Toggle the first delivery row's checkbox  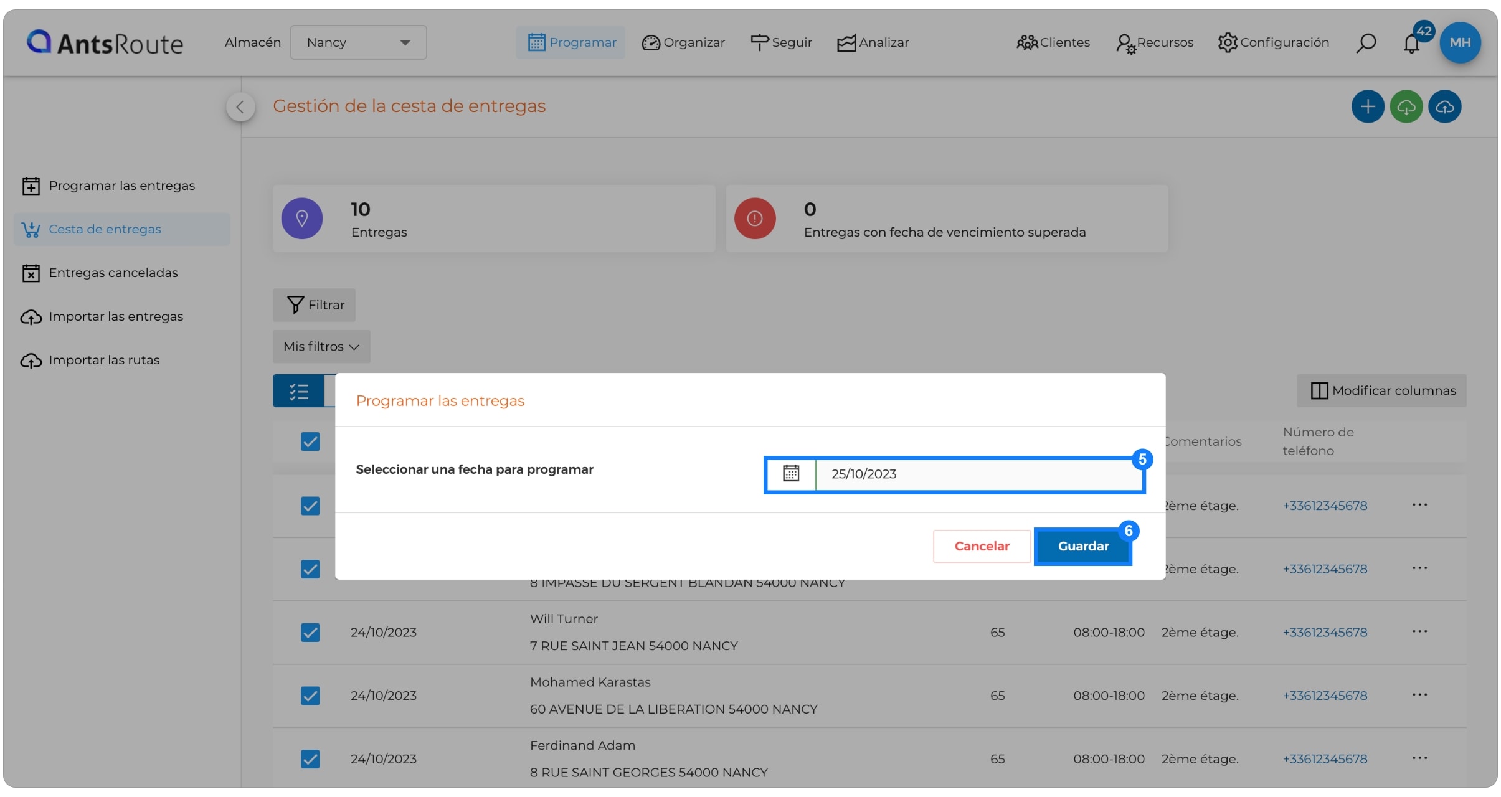(310, 506)
